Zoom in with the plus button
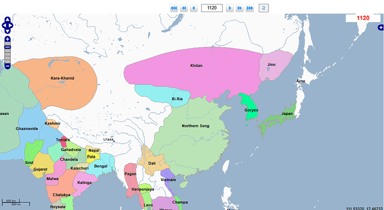The image size is (384, 210). coord(8,39)
